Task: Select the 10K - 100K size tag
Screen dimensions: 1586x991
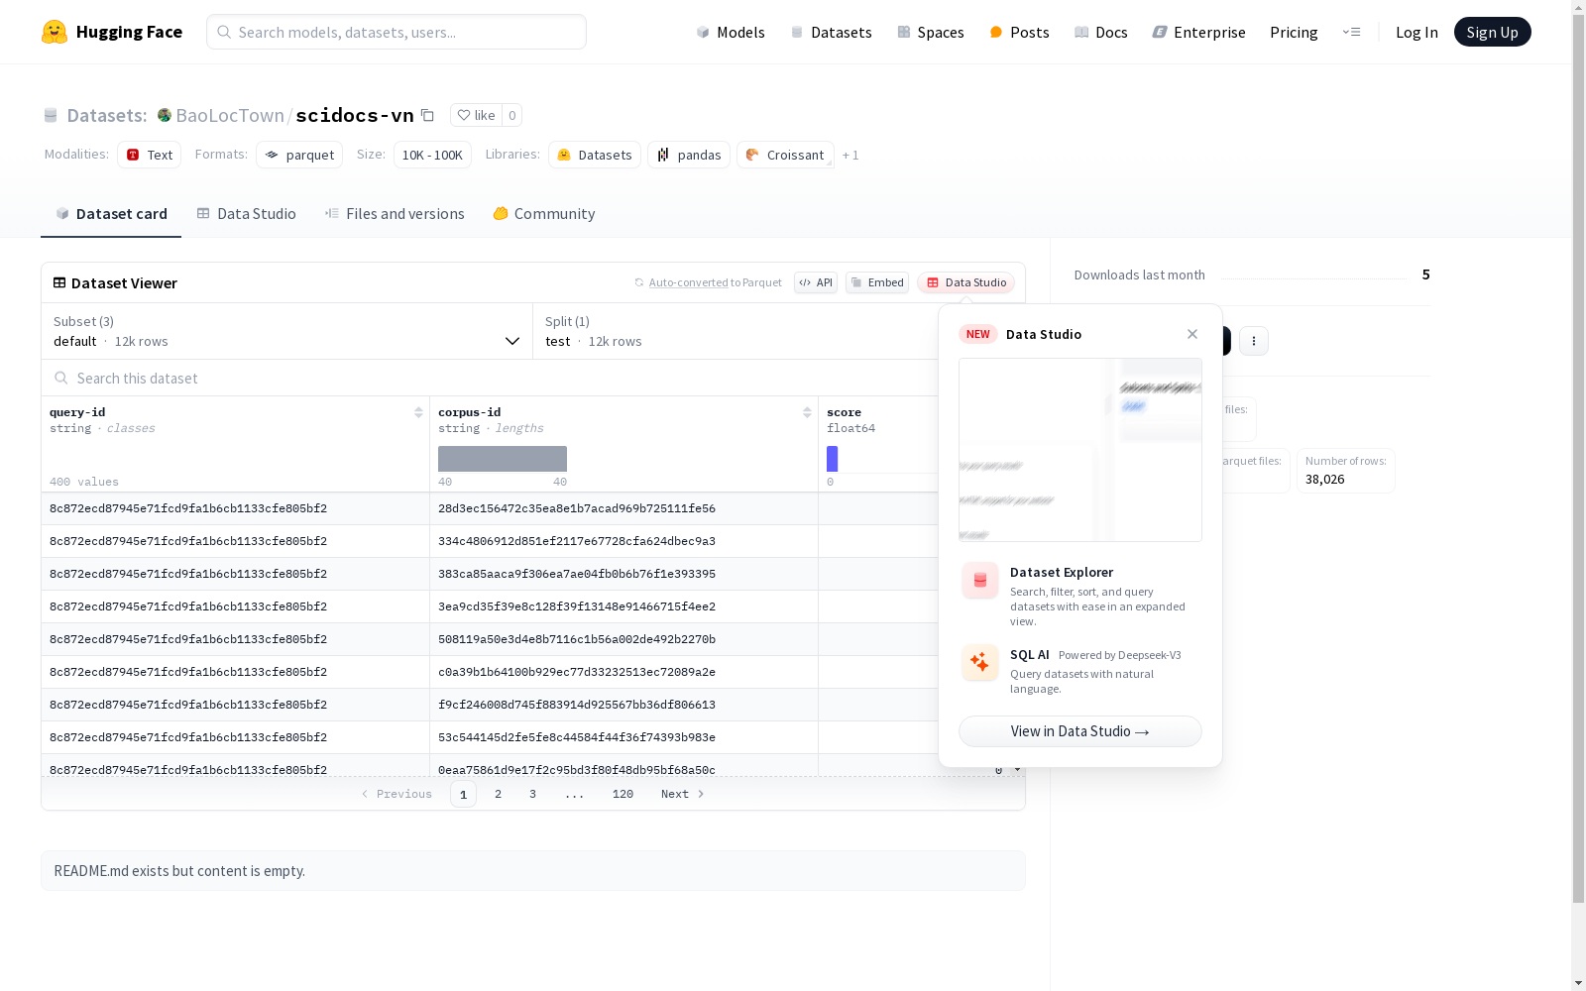Action: tap(432, 155)
